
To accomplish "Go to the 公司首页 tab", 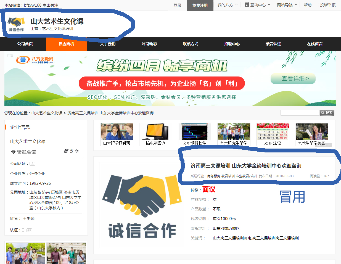I will 25,44.
